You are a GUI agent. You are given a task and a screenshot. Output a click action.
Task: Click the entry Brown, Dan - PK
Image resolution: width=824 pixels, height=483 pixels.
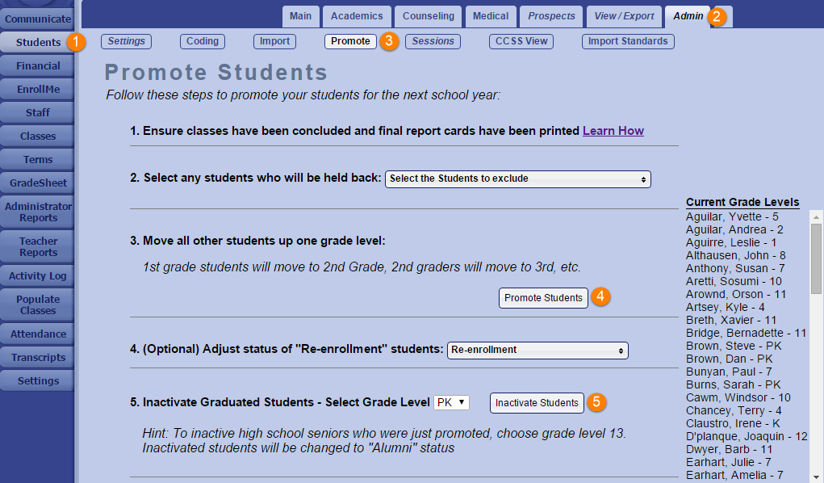pos(729,359)
